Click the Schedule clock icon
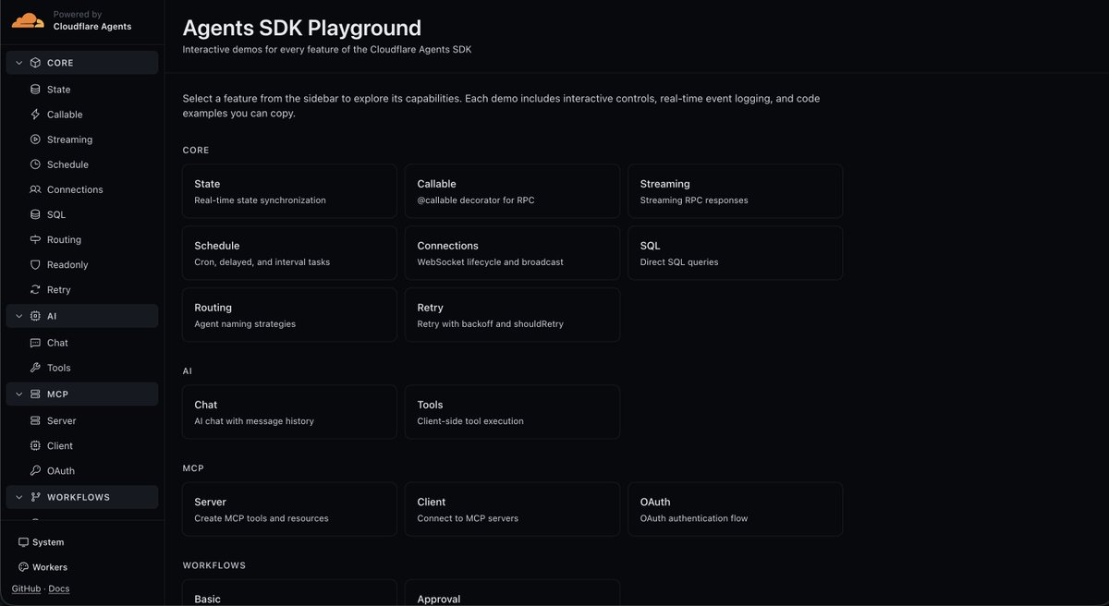The height and width of the screenshot is (606, 1109). [35, 164]
